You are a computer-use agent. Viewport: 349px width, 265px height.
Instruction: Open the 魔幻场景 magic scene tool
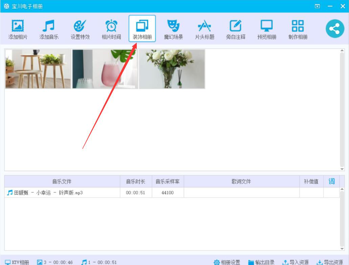[173, 29]
